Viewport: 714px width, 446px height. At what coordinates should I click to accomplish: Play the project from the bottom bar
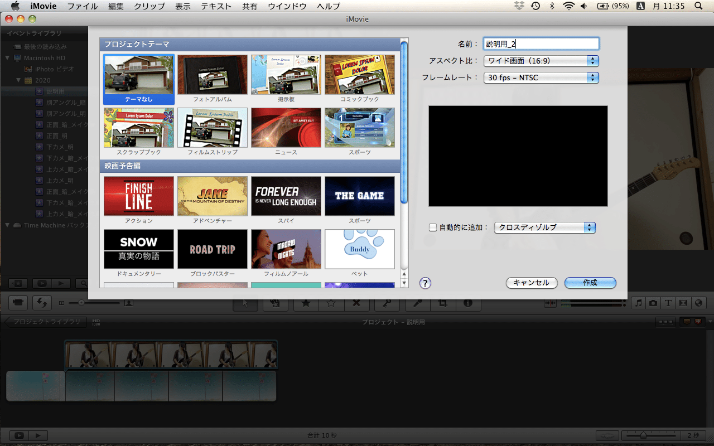pos(38,435)
